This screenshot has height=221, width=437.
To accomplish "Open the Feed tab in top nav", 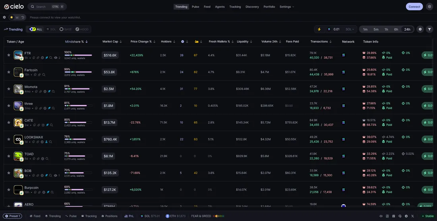I will point(207,7).
